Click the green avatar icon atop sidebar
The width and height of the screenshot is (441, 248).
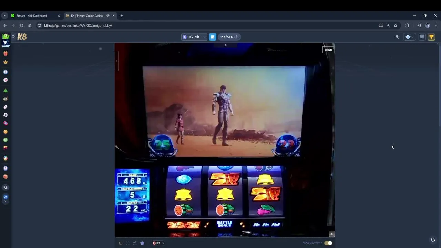6,36
